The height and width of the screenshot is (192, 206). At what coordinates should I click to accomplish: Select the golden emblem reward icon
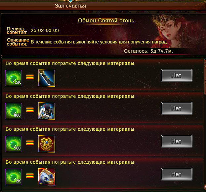pos(47,144)
